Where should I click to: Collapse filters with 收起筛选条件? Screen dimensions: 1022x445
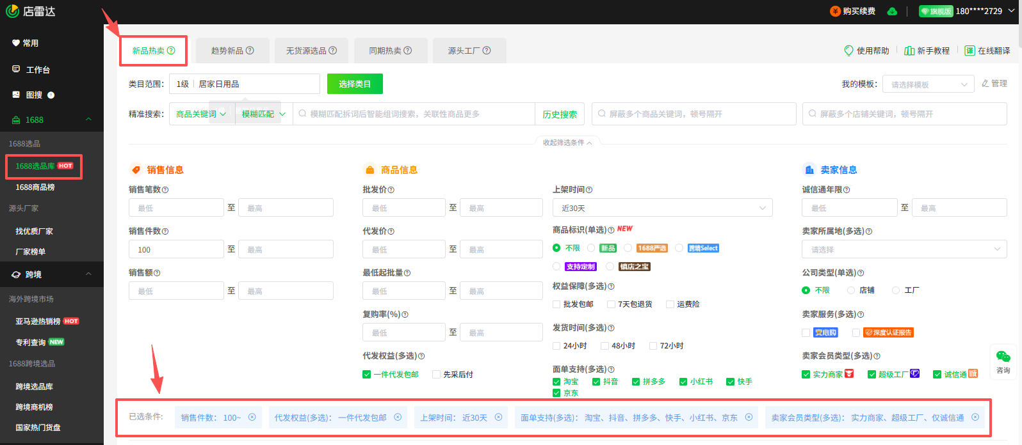click(567, 143)
